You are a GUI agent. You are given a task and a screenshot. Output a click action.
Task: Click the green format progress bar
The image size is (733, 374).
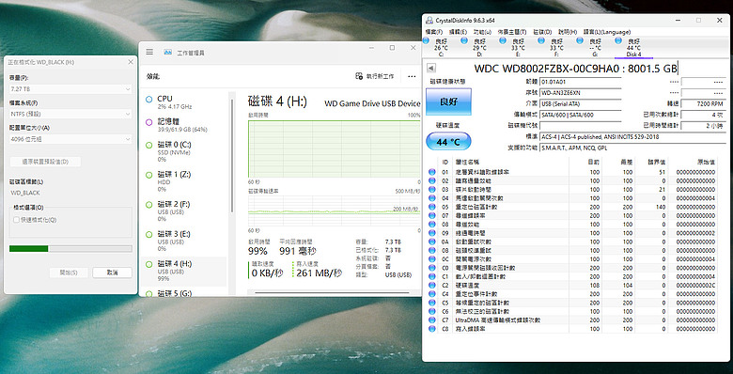click(x=70, y=249)
